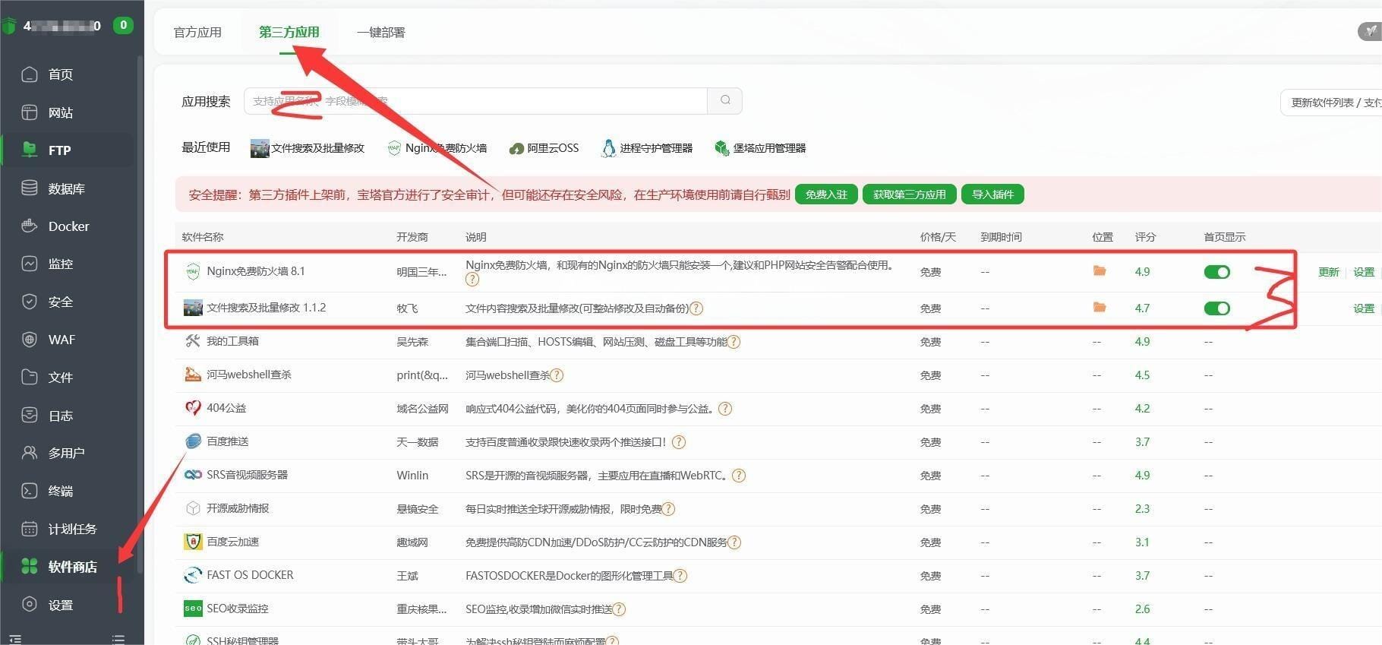Click the Docker icon in sidebar
Image resolution: width=1382 pixels, height=645 pixels.
pos(30,226)
